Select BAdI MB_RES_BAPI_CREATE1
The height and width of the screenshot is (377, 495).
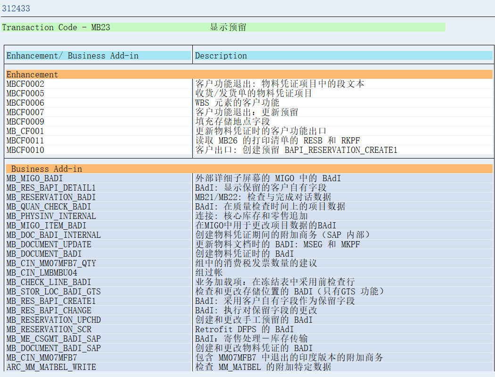[51, 301]
